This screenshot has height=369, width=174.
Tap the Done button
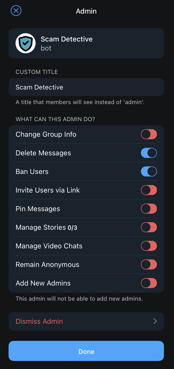point(86,351)
